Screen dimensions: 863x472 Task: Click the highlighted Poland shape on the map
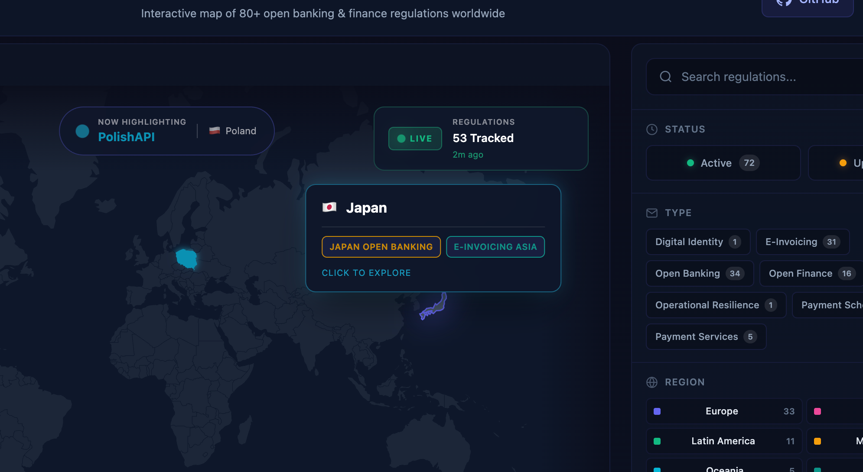186,259
